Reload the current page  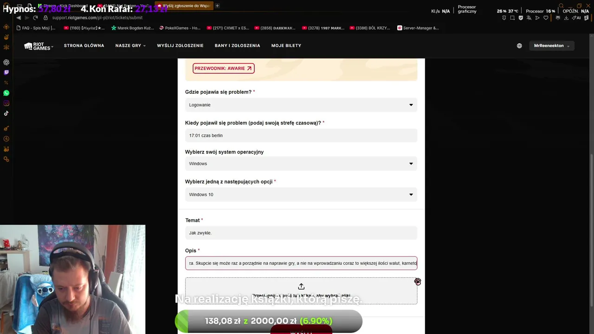35,18
